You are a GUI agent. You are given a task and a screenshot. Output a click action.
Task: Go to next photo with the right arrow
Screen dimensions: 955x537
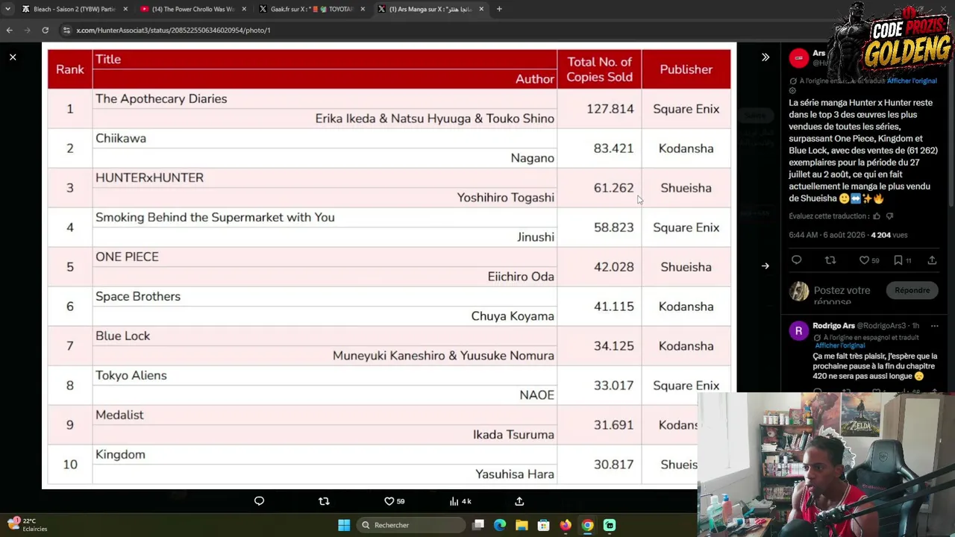click(x=765, y=266)
